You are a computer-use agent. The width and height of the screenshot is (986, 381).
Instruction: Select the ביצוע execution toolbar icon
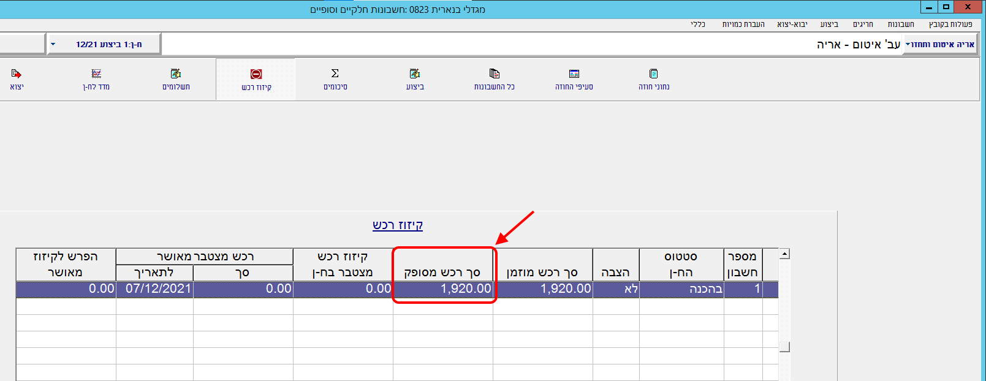coord(415,79)
